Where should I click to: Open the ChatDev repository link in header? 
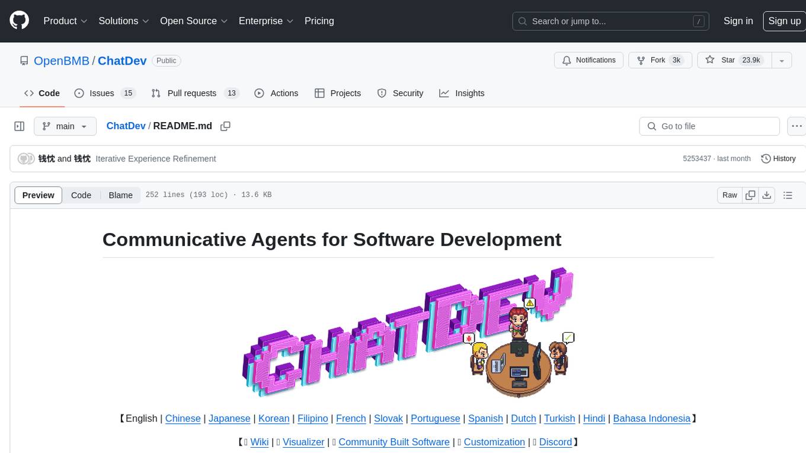(x=122, y=60)
